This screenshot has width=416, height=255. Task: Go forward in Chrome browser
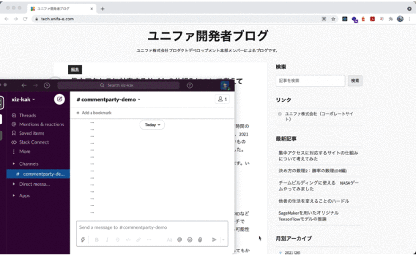pyautogui.click(x=16, y=19)
